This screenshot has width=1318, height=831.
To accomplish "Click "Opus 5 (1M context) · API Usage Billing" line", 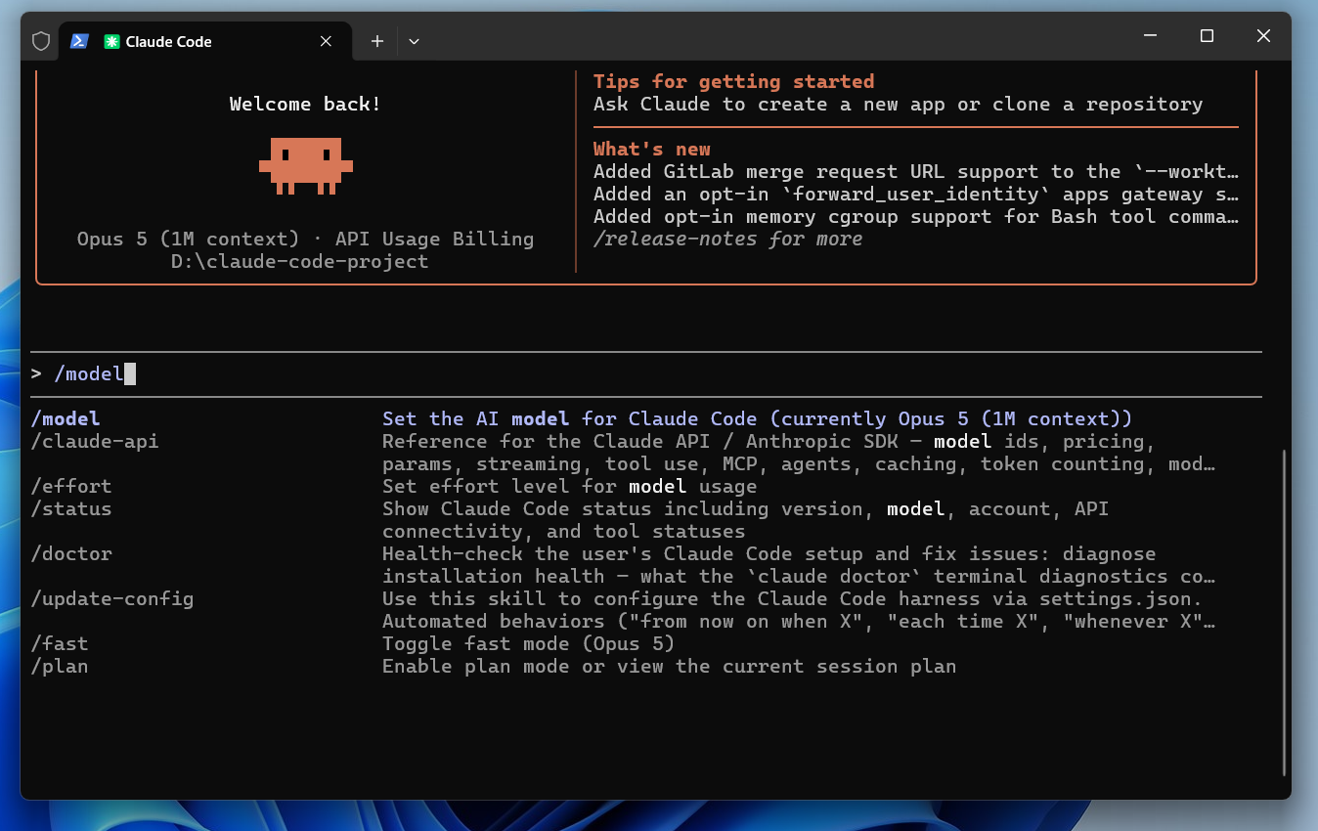I will point(305,239).
